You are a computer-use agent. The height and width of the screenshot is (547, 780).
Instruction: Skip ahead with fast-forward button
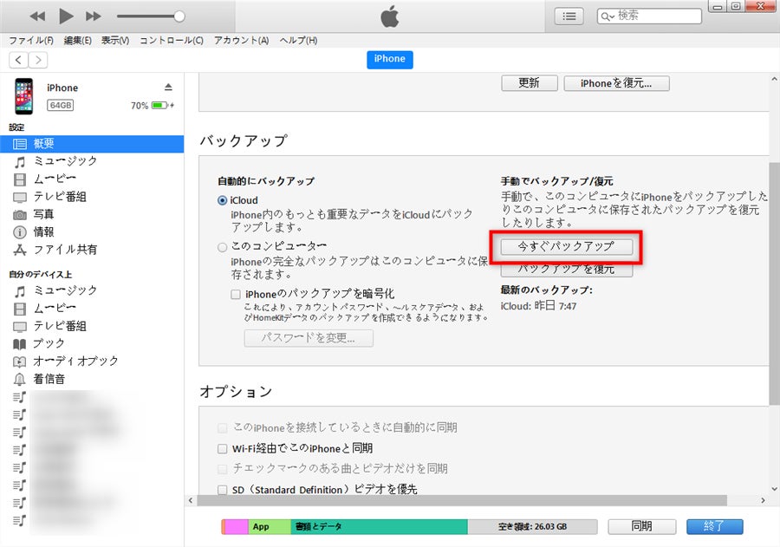pyautogui.click(x=93, y=16)
